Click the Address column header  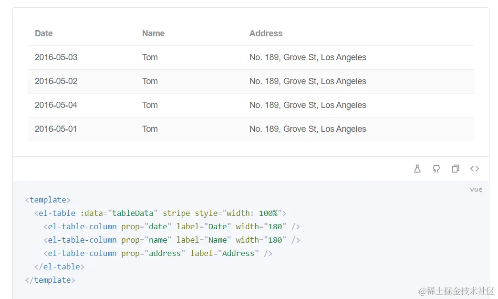pos(266,33)
